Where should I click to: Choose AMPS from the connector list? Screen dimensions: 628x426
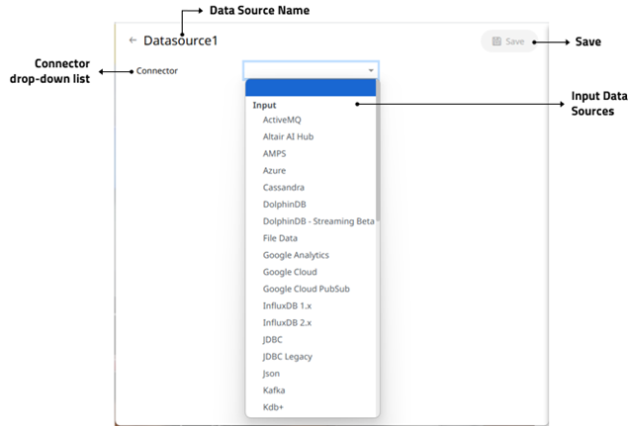pos(274,153)
